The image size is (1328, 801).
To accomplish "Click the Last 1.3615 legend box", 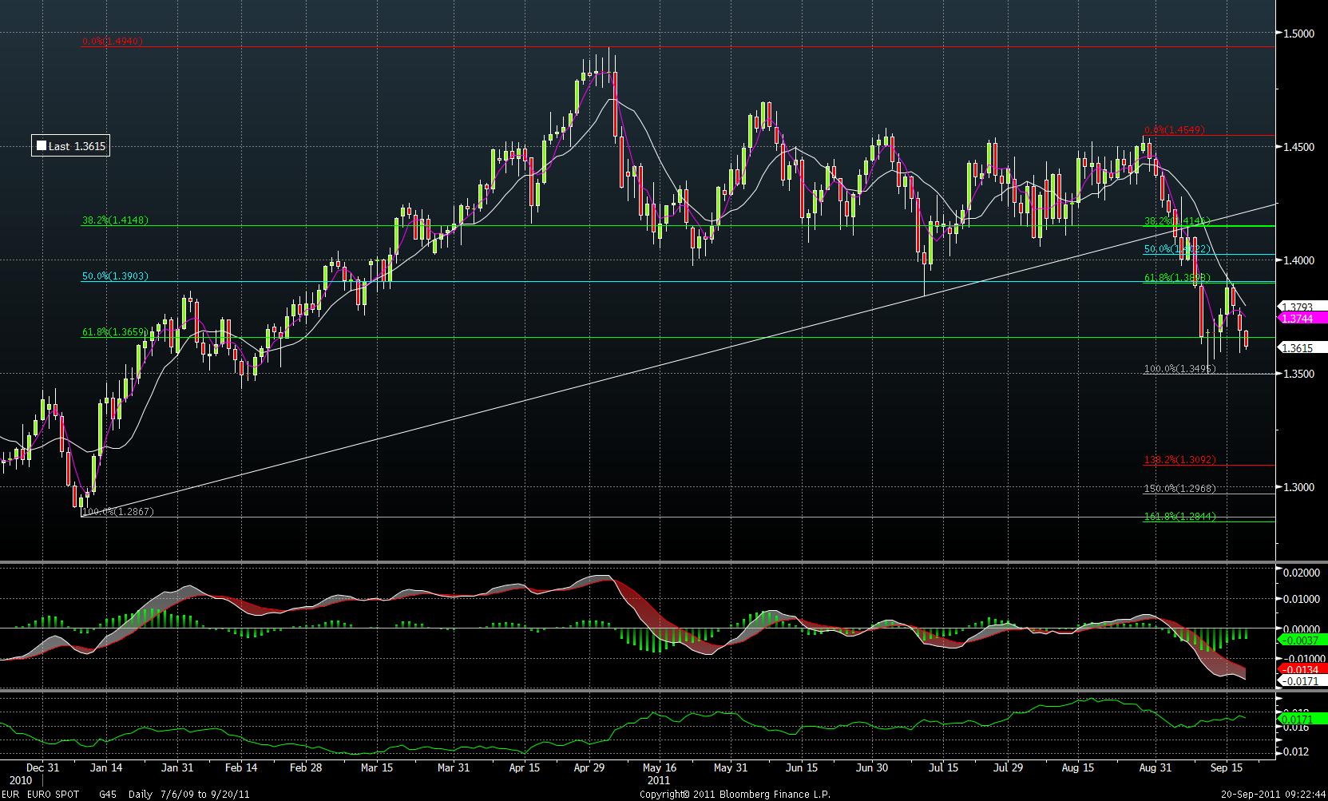I will point(70,146).
